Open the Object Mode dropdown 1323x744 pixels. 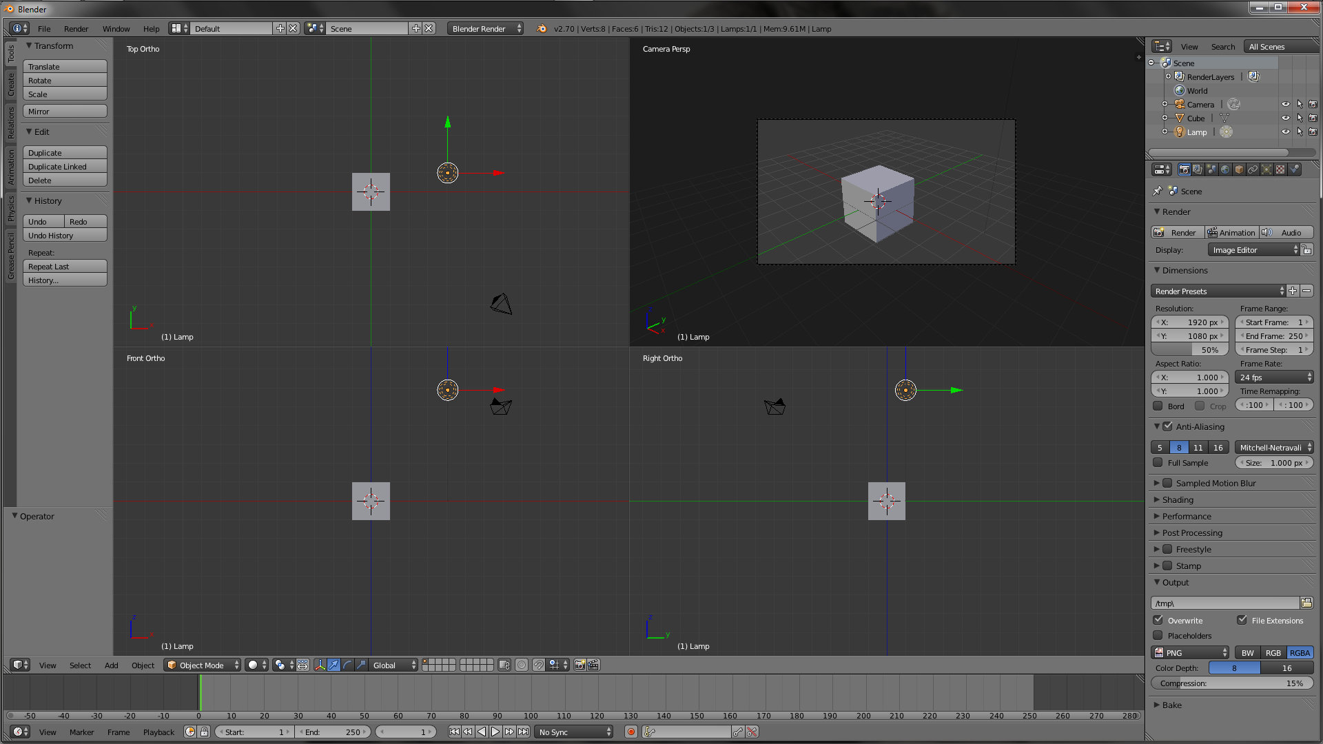pos(202,665)
